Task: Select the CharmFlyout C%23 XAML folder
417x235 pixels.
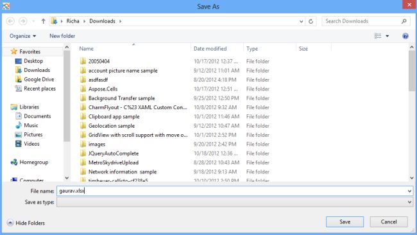Action: pos(137,107)
